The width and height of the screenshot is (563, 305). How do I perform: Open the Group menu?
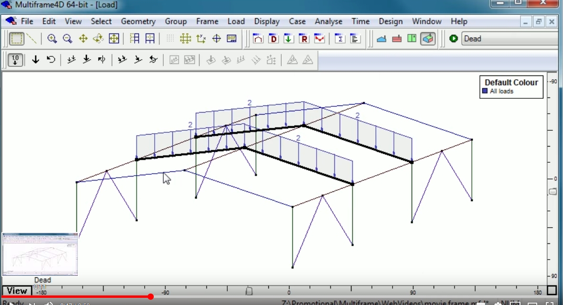pos(176,21)
